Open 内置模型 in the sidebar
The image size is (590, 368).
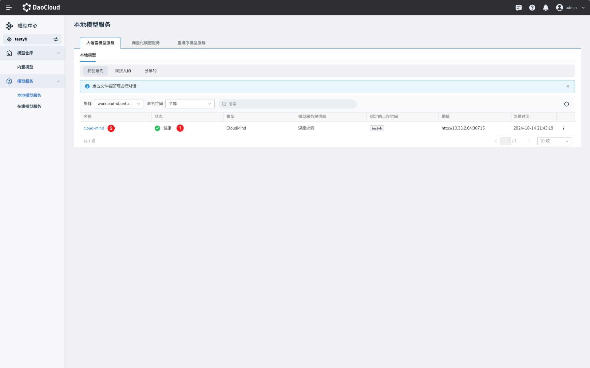pyautogui.click(x=25, y=67)
